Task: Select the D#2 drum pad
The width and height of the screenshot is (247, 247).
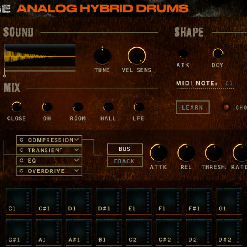Action: click(x=229, y=233)
